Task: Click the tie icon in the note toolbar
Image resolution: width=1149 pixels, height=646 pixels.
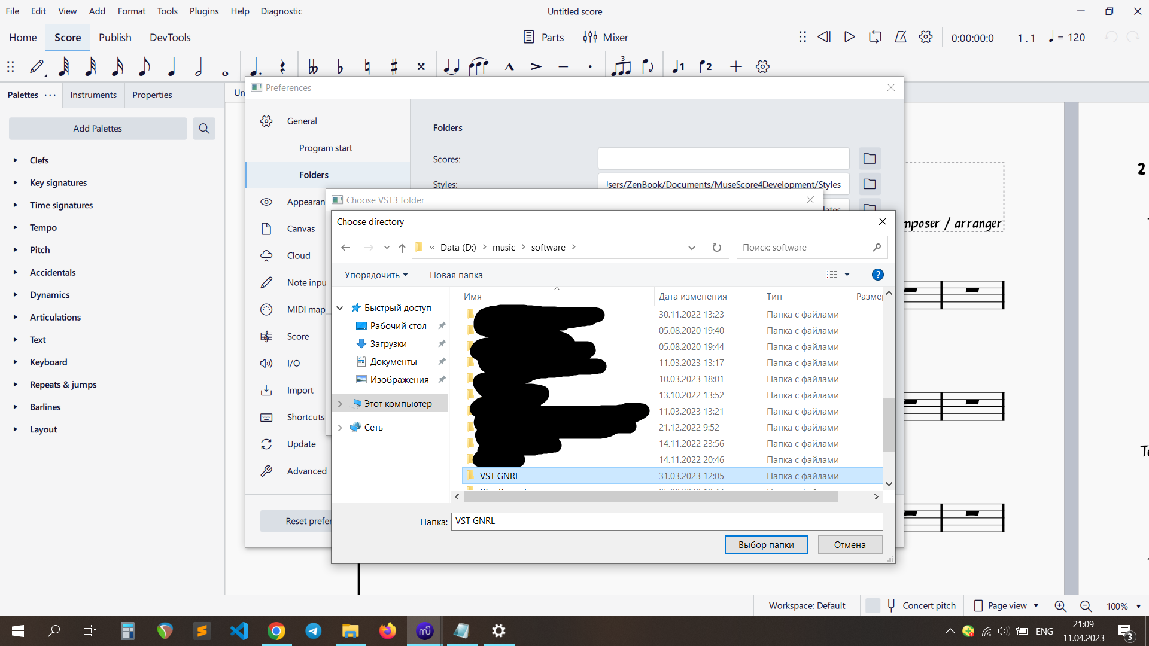Action: click(x=451, y=66)
